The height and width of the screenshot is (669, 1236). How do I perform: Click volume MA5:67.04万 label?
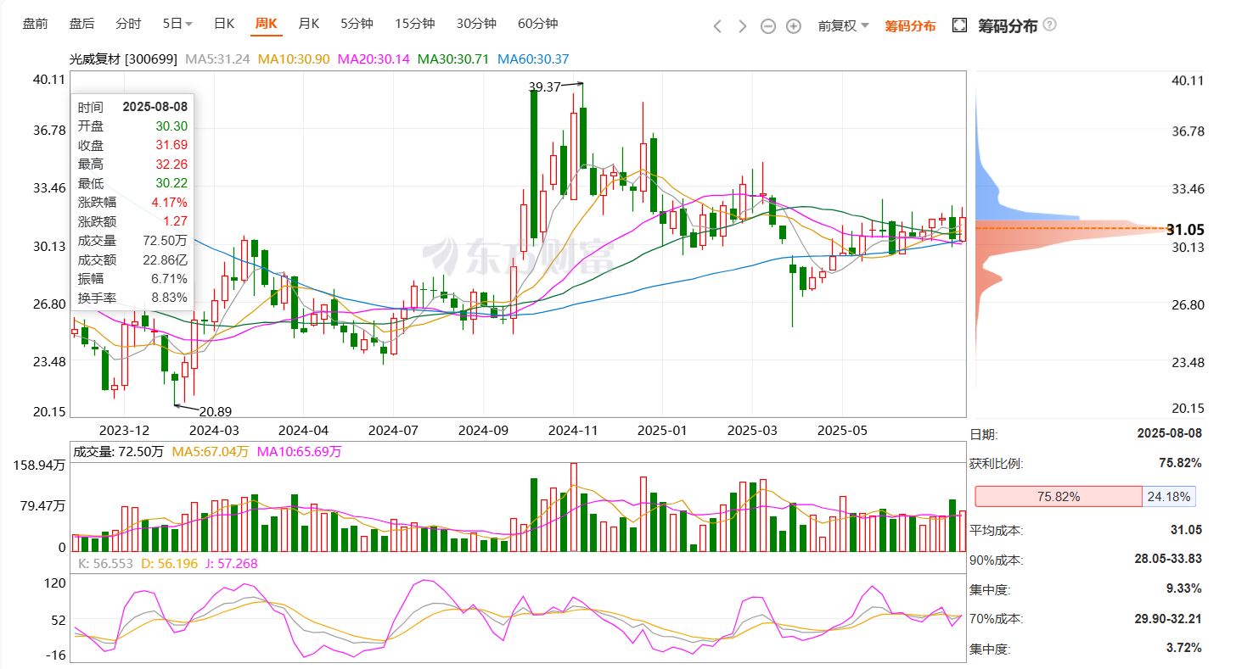pos(211,452)
